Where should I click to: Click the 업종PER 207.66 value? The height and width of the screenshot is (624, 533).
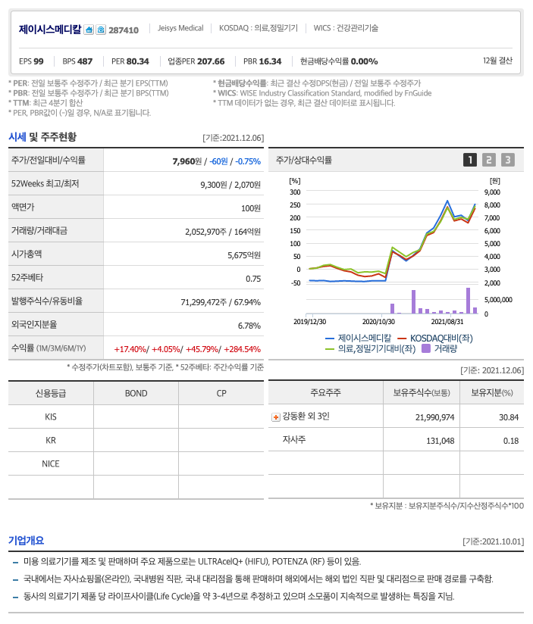coord(196,61)
